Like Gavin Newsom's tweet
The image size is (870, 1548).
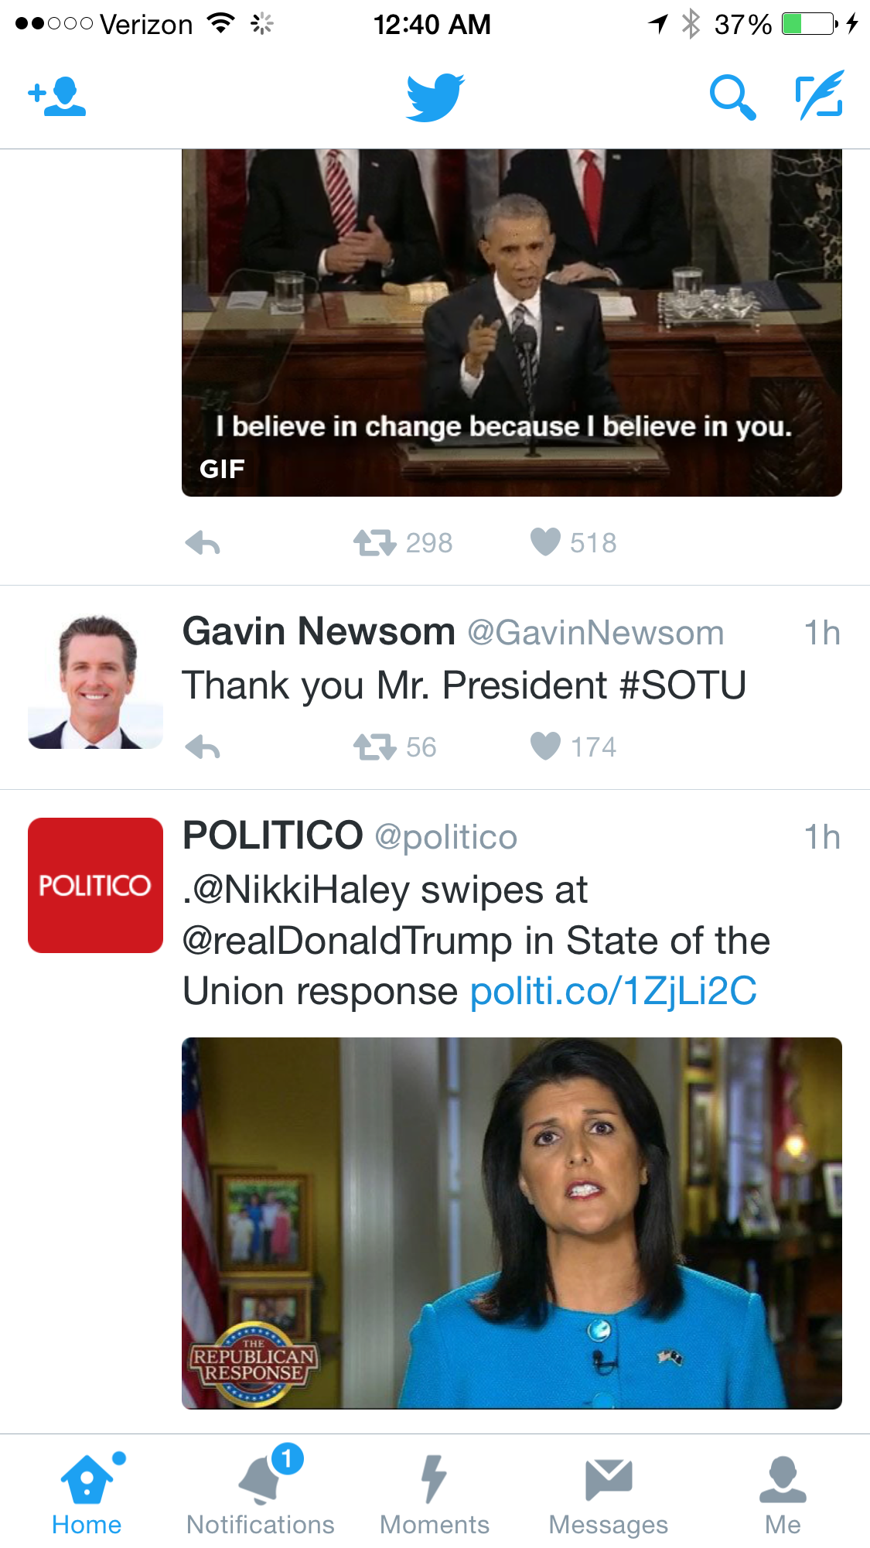[545, 747]
